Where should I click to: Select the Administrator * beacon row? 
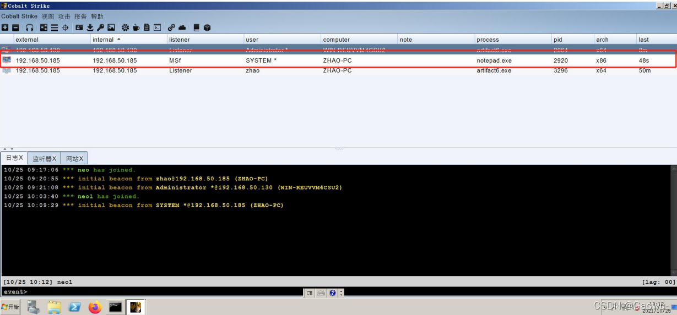(338, 50)
